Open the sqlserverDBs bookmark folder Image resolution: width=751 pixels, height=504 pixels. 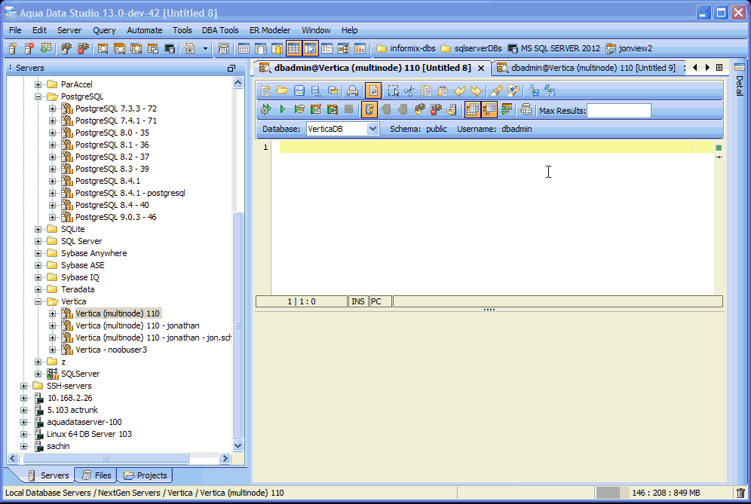click(471, 48)
